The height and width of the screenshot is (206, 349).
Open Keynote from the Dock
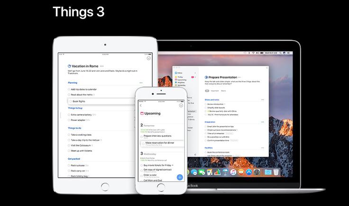click(x=225, y=172)
